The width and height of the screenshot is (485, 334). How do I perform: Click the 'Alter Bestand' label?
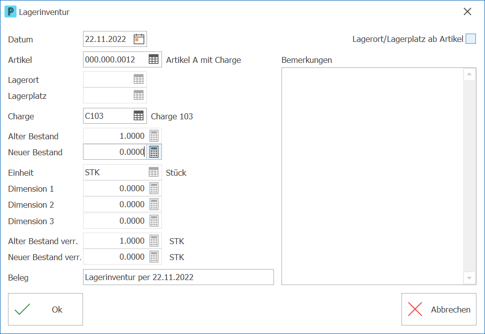pyautogui.click(x=33, y=136)
